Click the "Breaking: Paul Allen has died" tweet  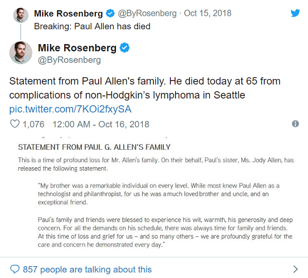95,26
